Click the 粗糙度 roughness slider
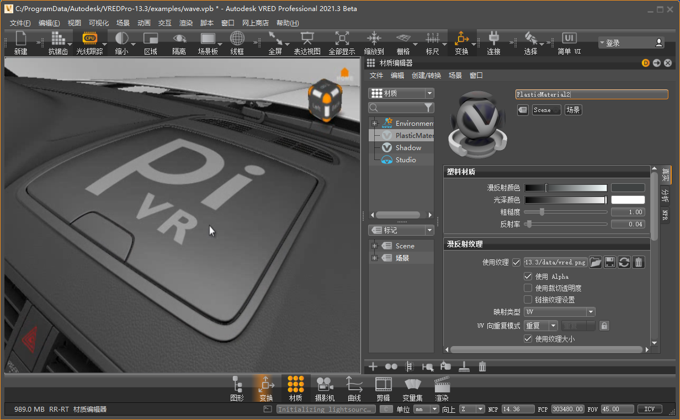Image resolution: width=680 pixels, height=420 pixels. 565,212
